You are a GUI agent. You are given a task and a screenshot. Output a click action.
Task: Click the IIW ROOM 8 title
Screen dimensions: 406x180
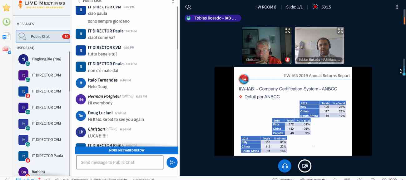click(266, 7)
